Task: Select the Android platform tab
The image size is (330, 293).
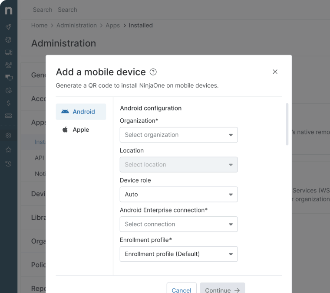Action: pyautogui.click(x=81, y=111)
